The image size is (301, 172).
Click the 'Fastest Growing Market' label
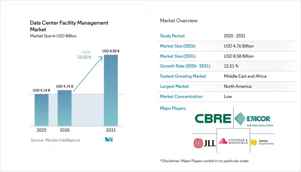183,76
